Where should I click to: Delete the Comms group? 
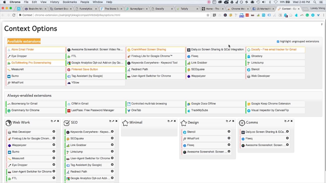coord(291,121)
